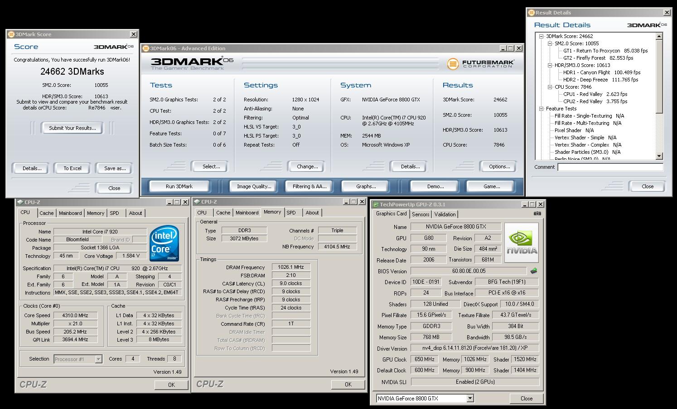Open About tab in Memory CPU-Z window
677x409 pixels.
[312, 213]
